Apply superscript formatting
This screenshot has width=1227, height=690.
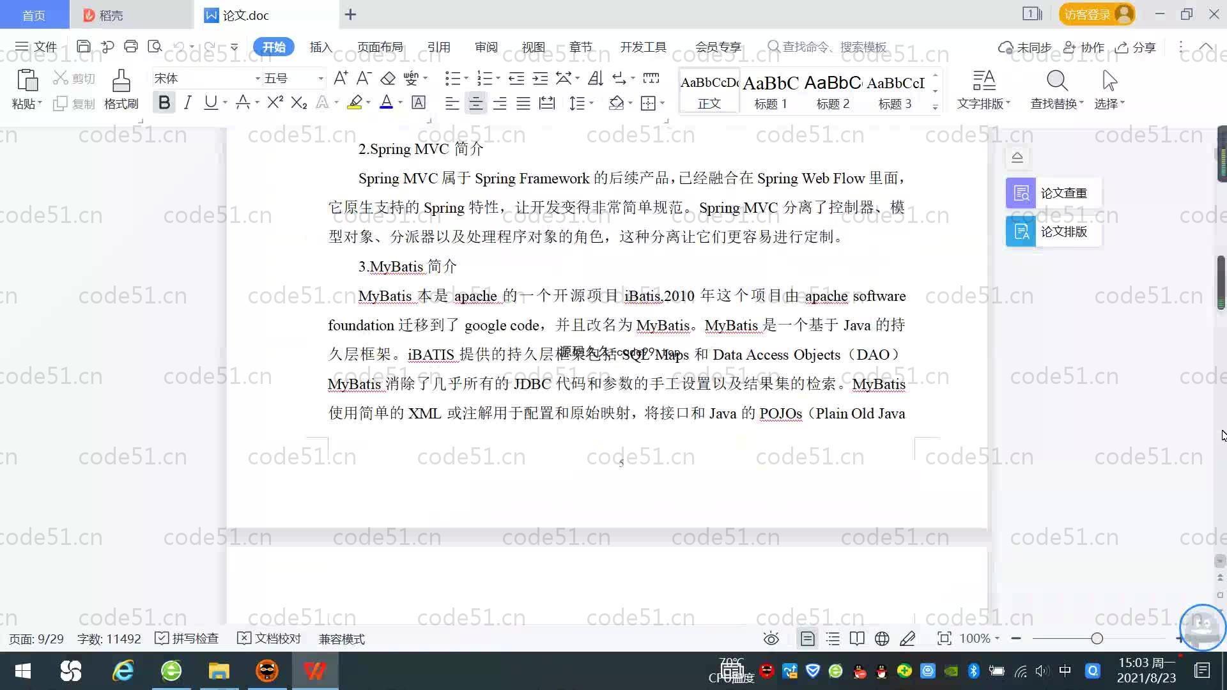click(x=275, y=102)
